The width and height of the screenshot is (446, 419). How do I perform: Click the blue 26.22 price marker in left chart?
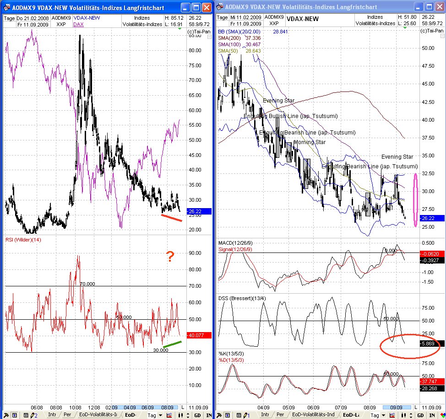coord(199,211)
